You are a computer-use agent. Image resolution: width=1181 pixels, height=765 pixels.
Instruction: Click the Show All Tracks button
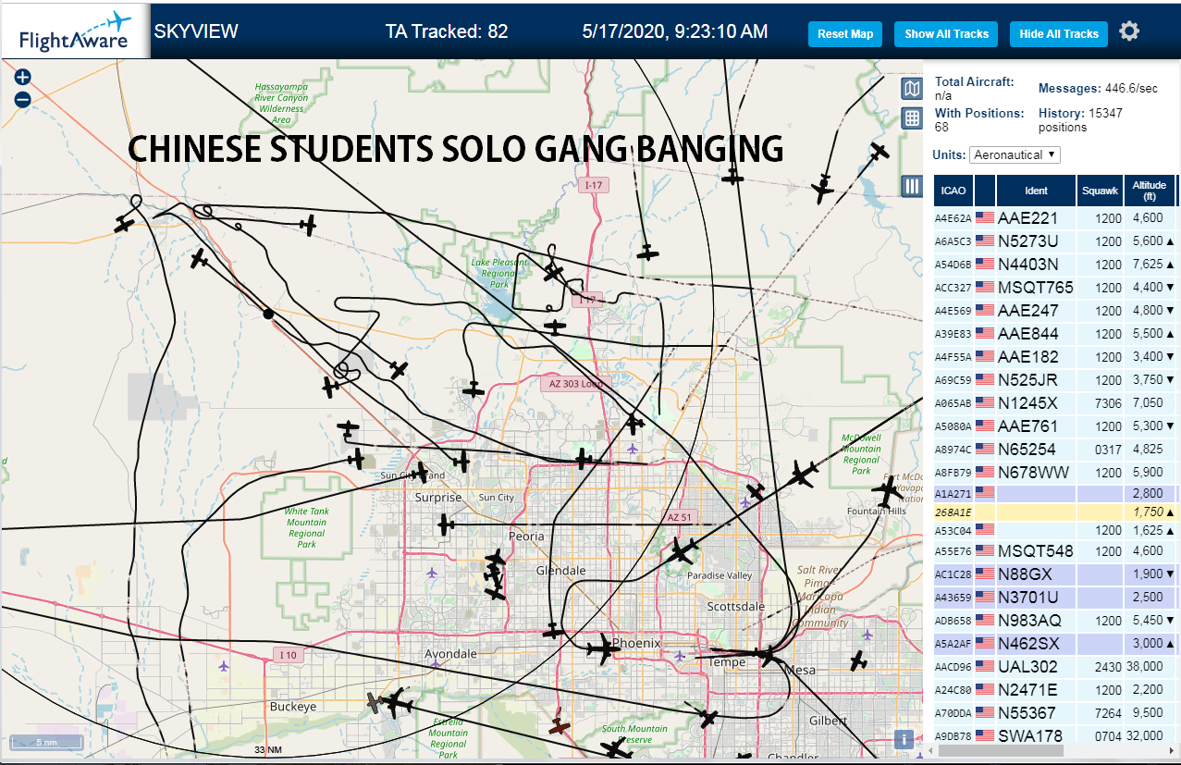click(x=946, y=34)
